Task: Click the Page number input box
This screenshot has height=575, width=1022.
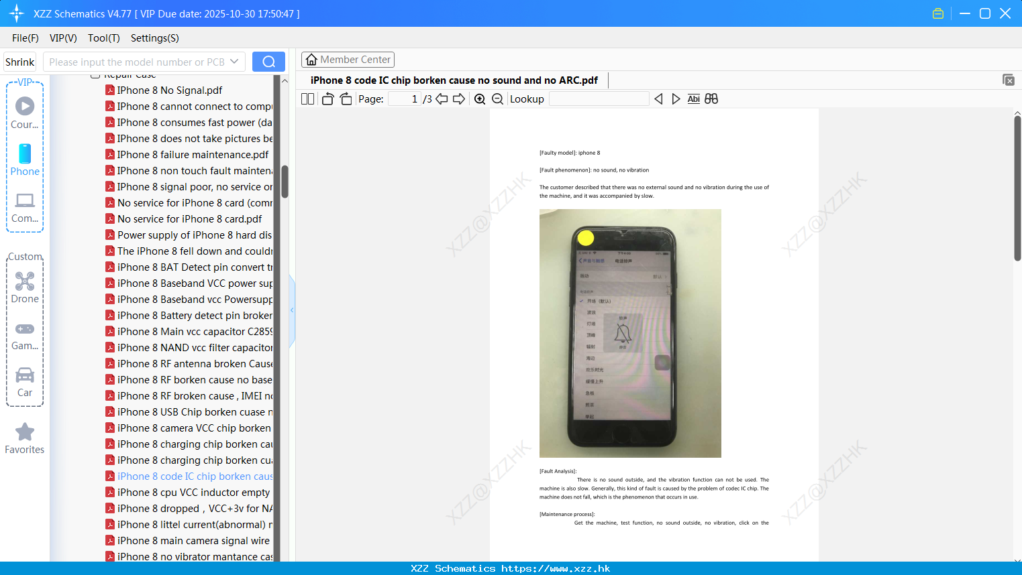Action: 405,99
